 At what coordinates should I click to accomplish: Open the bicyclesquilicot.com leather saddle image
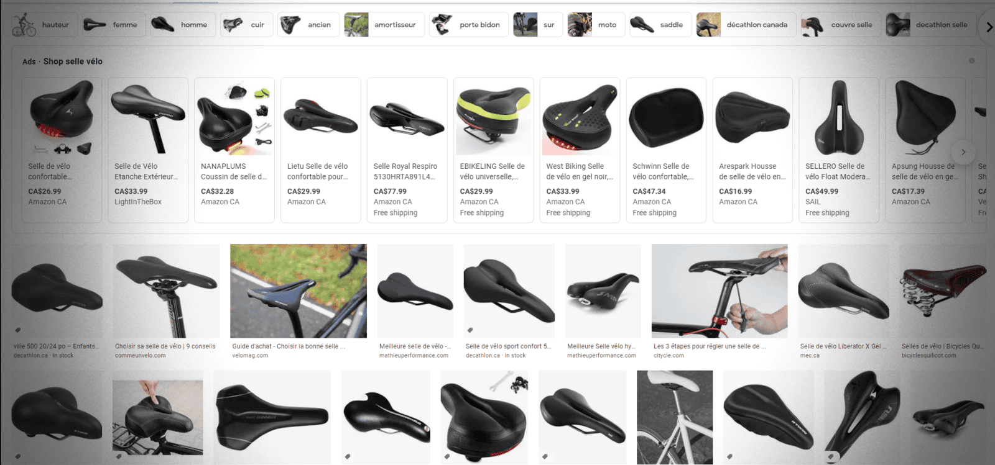pyautogui.click(x=943, y=291)
